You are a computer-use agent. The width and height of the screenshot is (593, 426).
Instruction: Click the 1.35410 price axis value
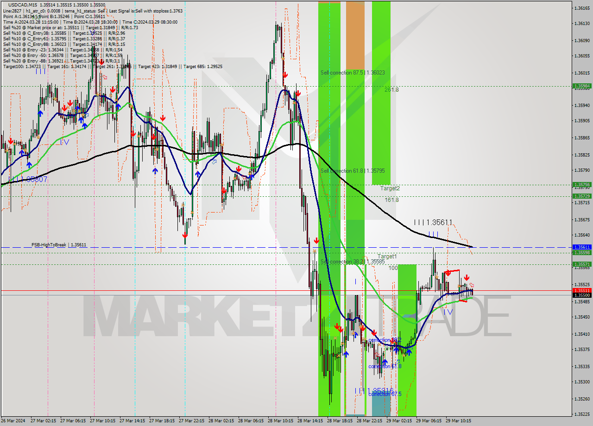pyautogui.click(x=582, y=334)
